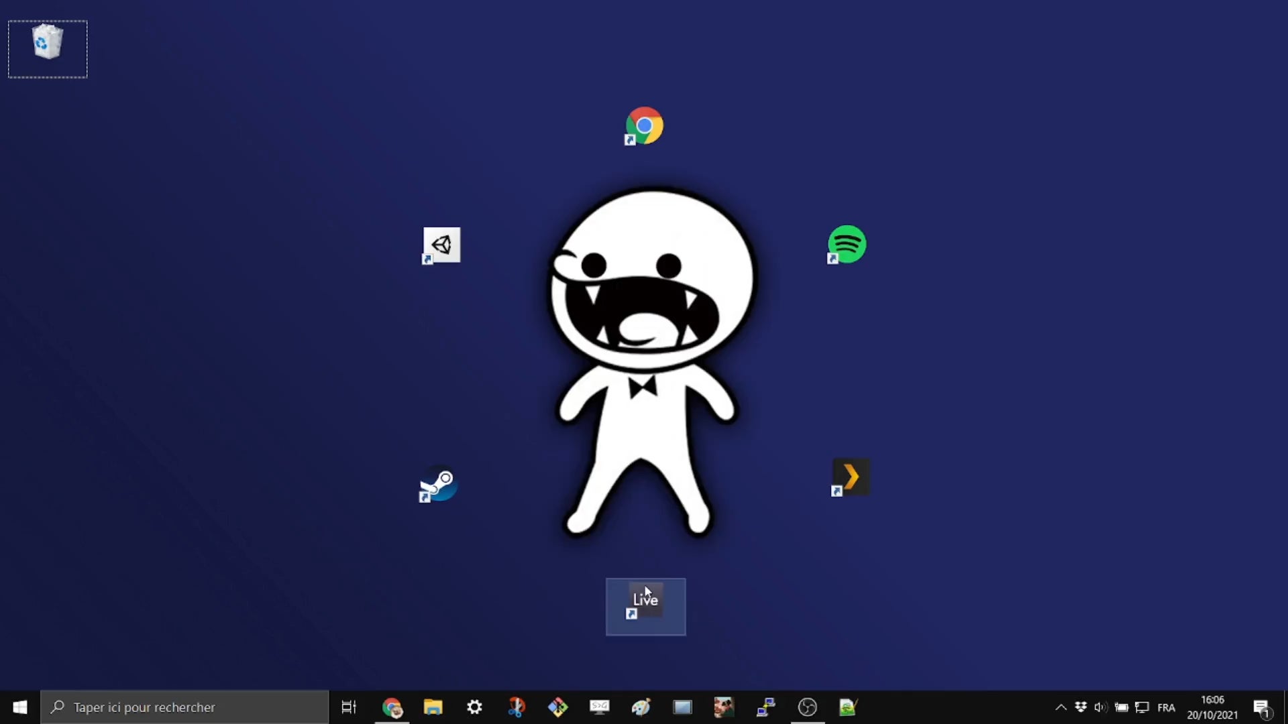Open the colored diamond app in taskbar
The height and width of the screenshot is (724, 1288).
(x=558, y=707)
